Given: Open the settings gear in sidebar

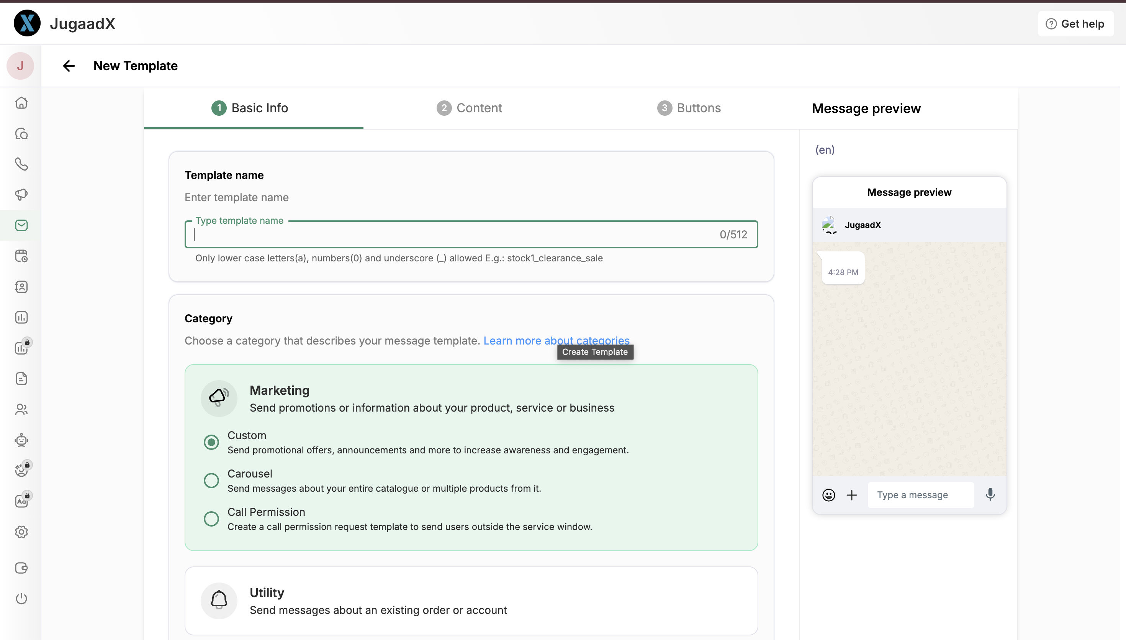Looking at the screenshot, I should pos(21,532).
